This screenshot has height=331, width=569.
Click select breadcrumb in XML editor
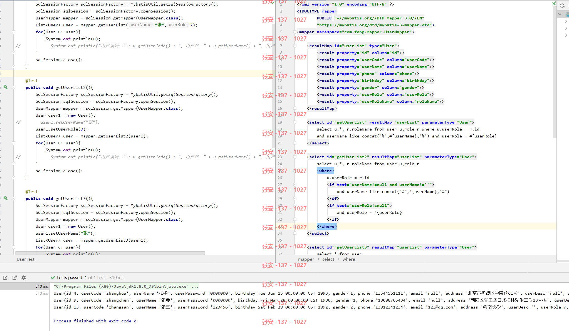tap(328, 259)
